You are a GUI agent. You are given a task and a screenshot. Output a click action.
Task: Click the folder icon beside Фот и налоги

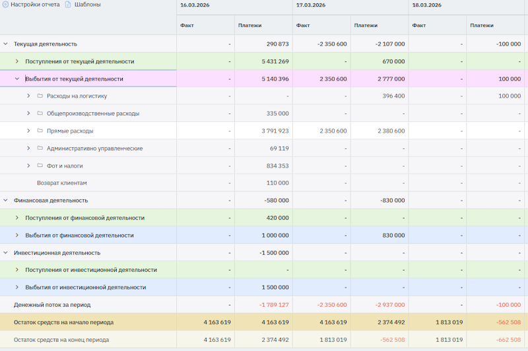(x=40, y=166)
